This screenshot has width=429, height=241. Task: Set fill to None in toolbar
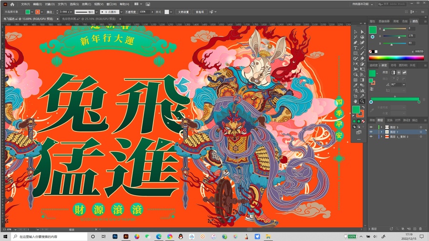coord(363,121)
